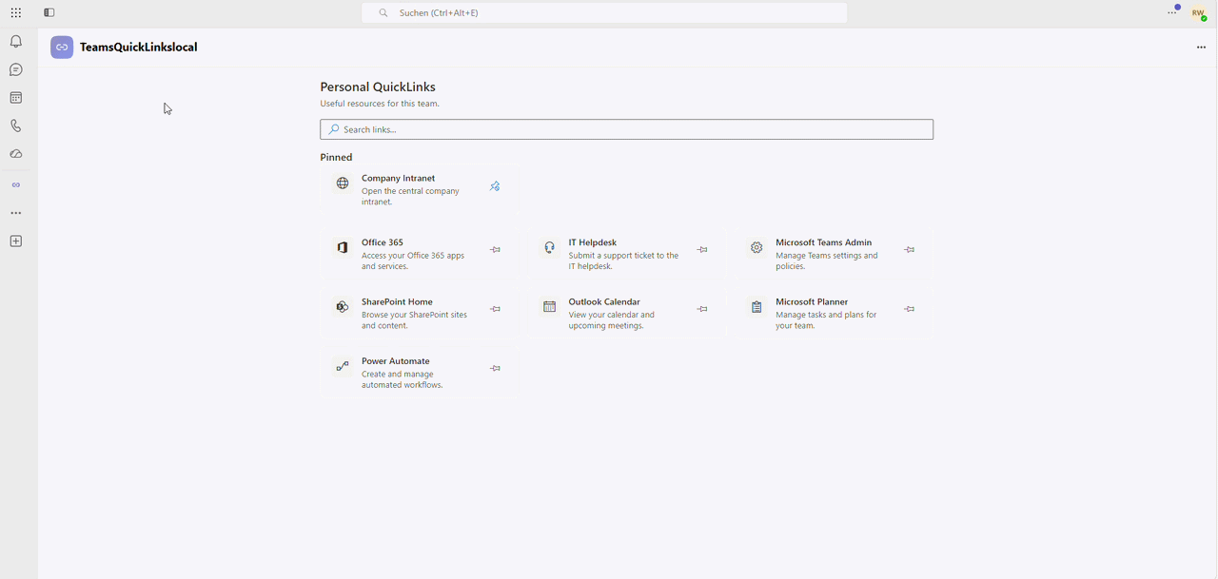Click 'Submit a support ticket' description
Viewport: 1218px width, 579px height.
pos(623,261)
